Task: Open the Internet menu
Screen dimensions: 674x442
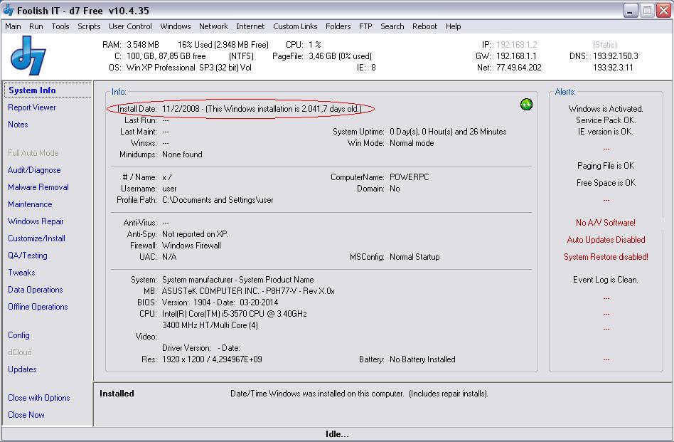Action: pos(250,26)
